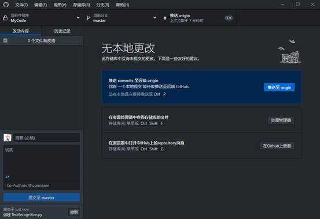Image resolution: width=320 pixels, height=219 pixels.
Task: Close the GitHub Desktop window
Action: 312,5
